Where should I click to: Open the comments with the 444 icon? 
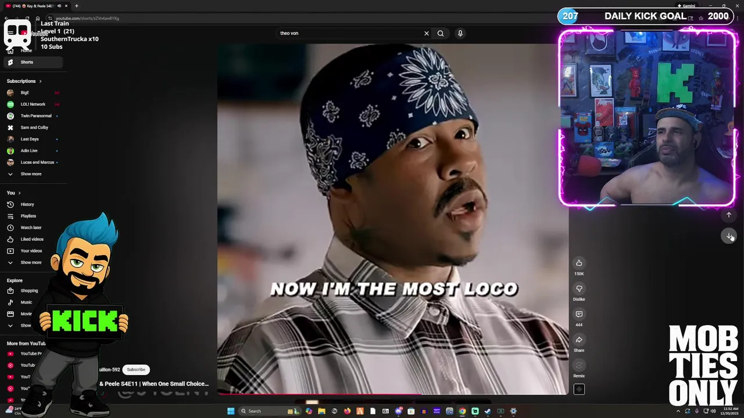(x=579, y=314)
